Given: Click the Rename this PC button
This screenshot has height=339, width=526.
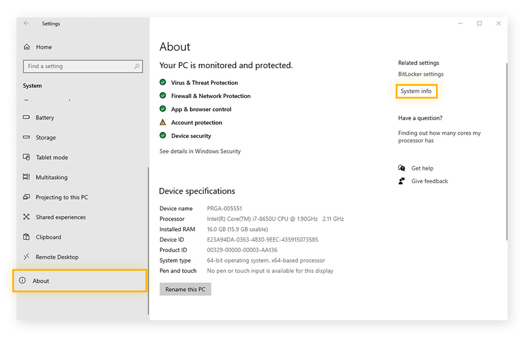Looking at the screenshot, I should [x=185, y=289].
